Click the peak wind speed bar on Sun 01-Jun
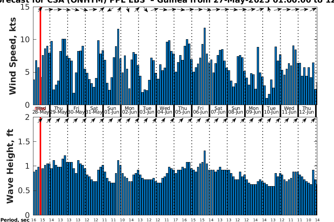The width and height of the screenshot is (334, 222). click(x=118, y=67)
